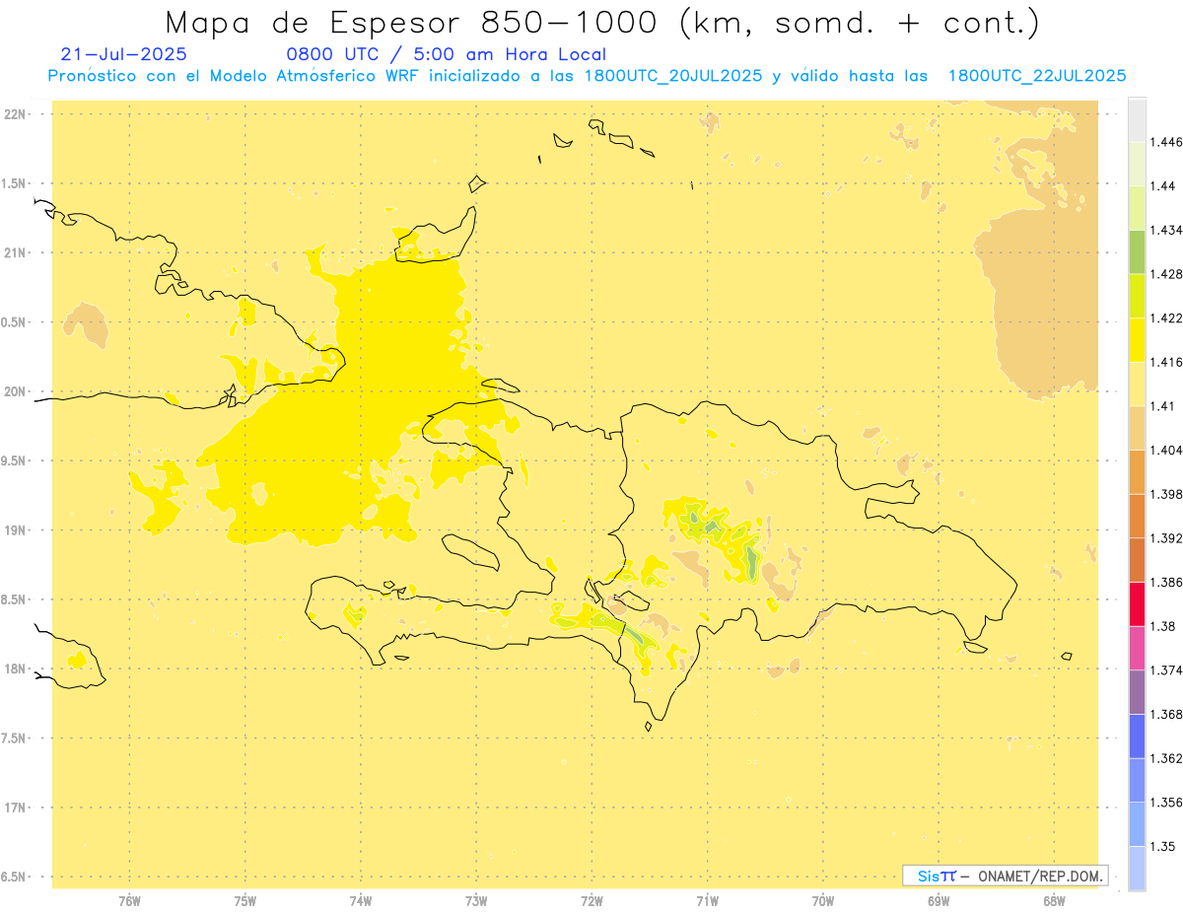Select the bright yellow band between 1.422 and 1.416
Screen dimensions: 1183x914
tap(1137, 340)
